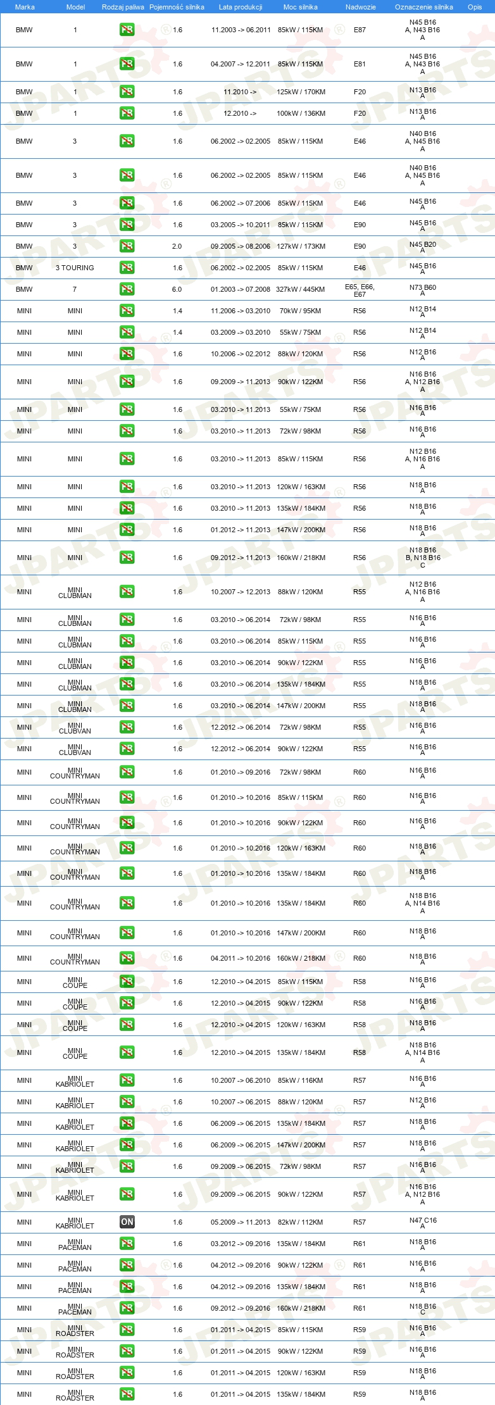Select petrol icon for MINI 1.4 70kW / 95KM
This screenshot has height=1405, width=495.
[127, 311]
